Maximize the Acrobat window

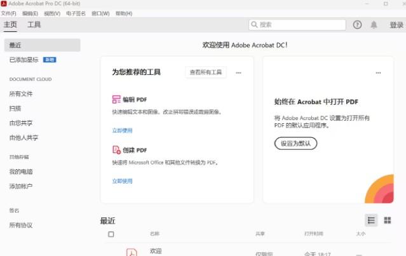tap(386, 4)
